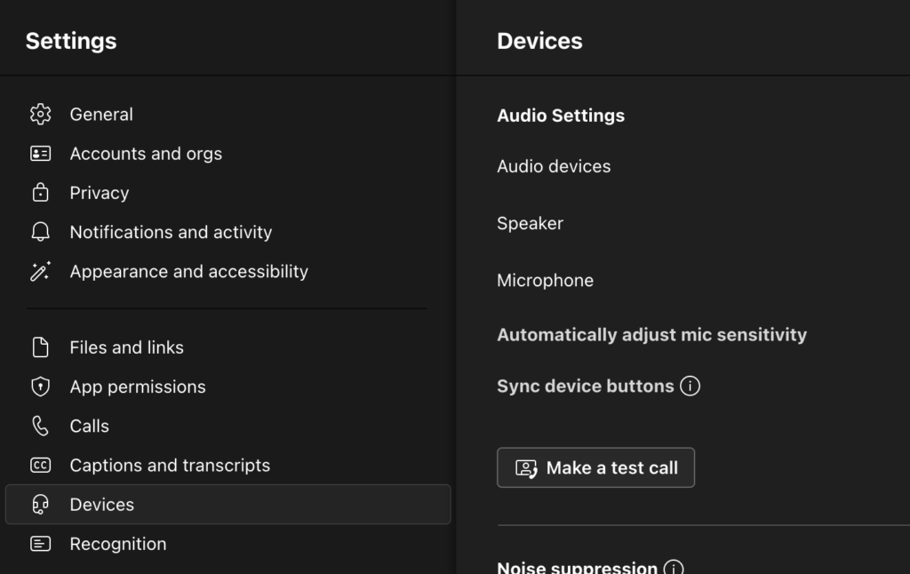Click the Appearance and accessibility wand icon
The image size is (910, 574).
[x=40, y=272]
